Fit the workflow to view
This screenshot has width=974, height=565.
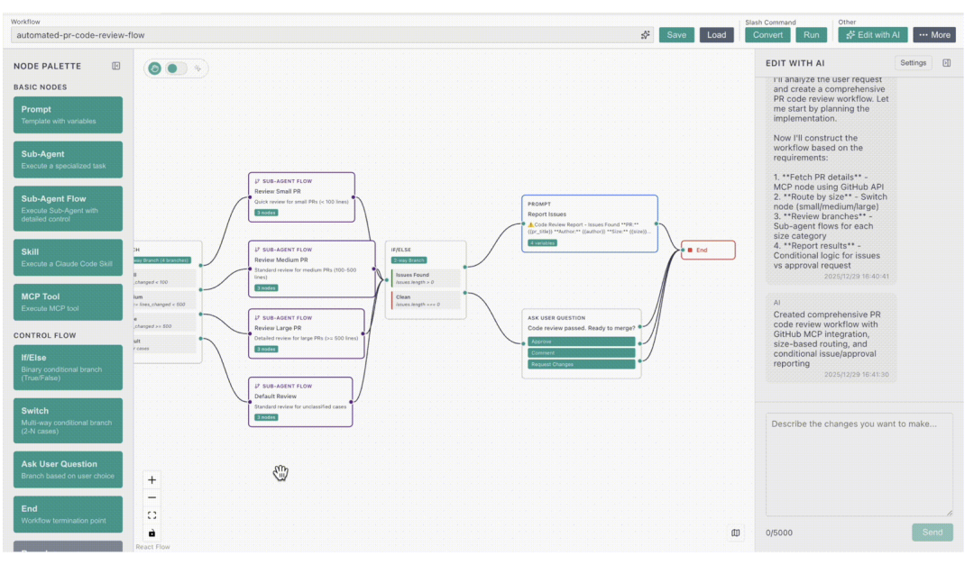(152, 515)
